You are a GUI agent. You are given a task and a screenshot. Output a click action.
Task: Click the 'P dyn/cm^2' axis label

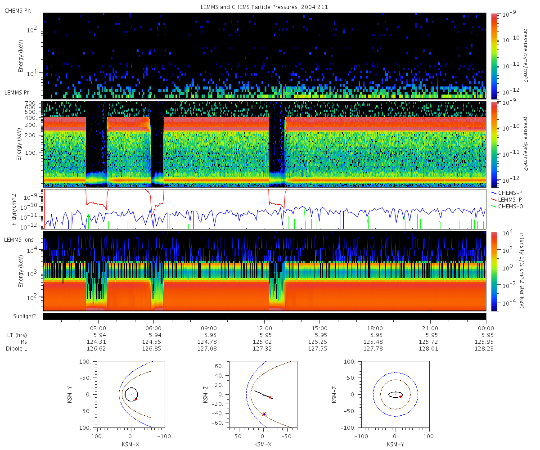coord(14,210)
